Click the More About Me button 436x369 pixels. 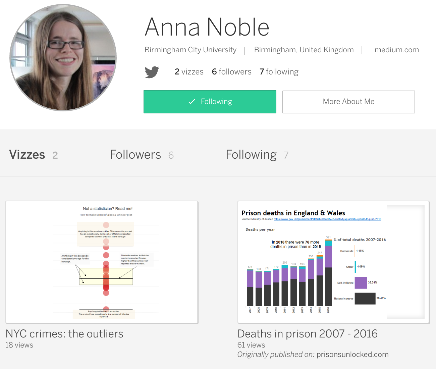348,102
